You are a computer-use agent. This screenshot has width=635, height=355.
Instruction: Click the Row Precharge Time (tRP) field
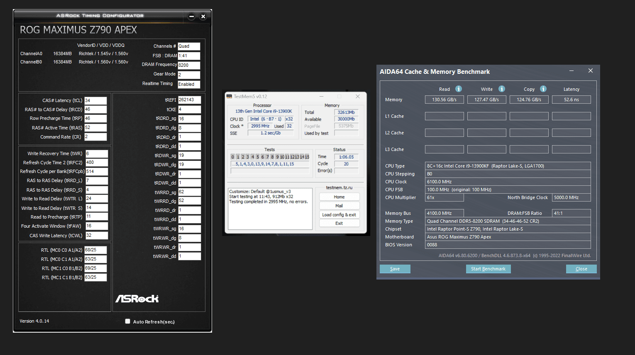click(x=95, y=119)
